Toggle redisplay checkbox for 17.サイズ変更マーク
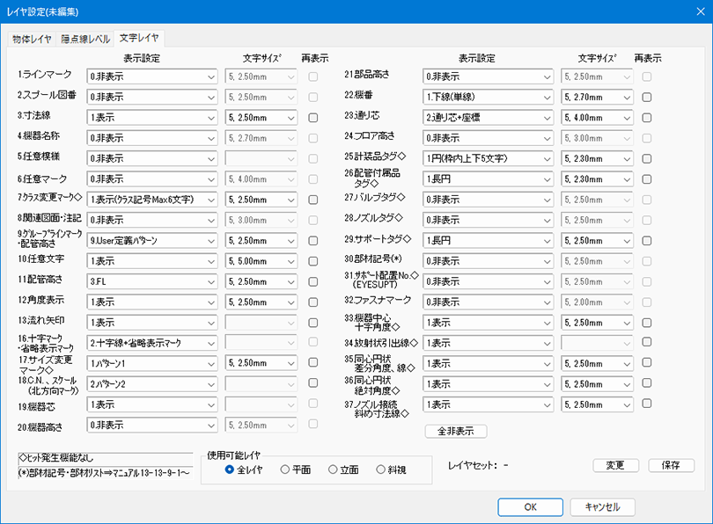 pyautogui.click(x=312, y=362)
